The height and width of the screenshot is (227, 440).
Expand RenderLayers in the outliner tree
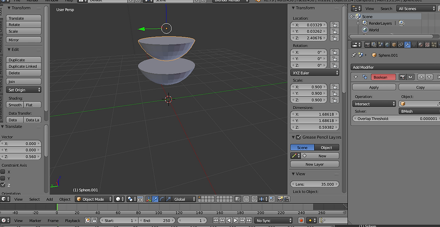[x=358, y=23]
